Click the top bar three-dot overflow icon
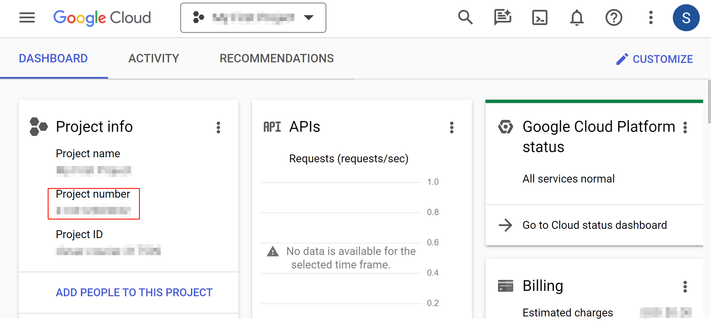 (x=650, y=18)
